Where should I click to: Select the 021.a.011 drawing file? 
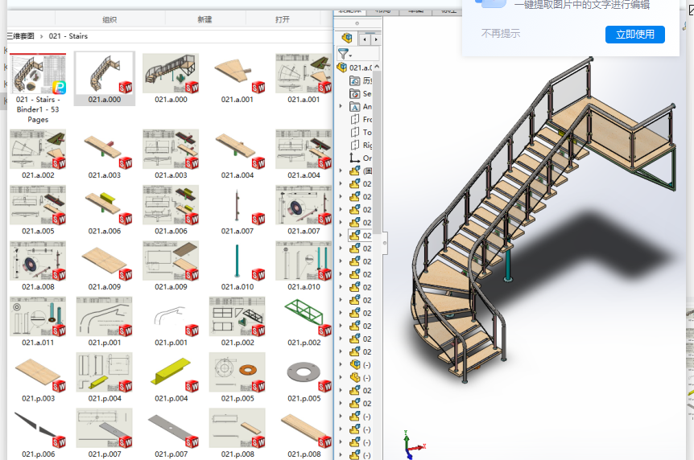click(x=38, y=321)
